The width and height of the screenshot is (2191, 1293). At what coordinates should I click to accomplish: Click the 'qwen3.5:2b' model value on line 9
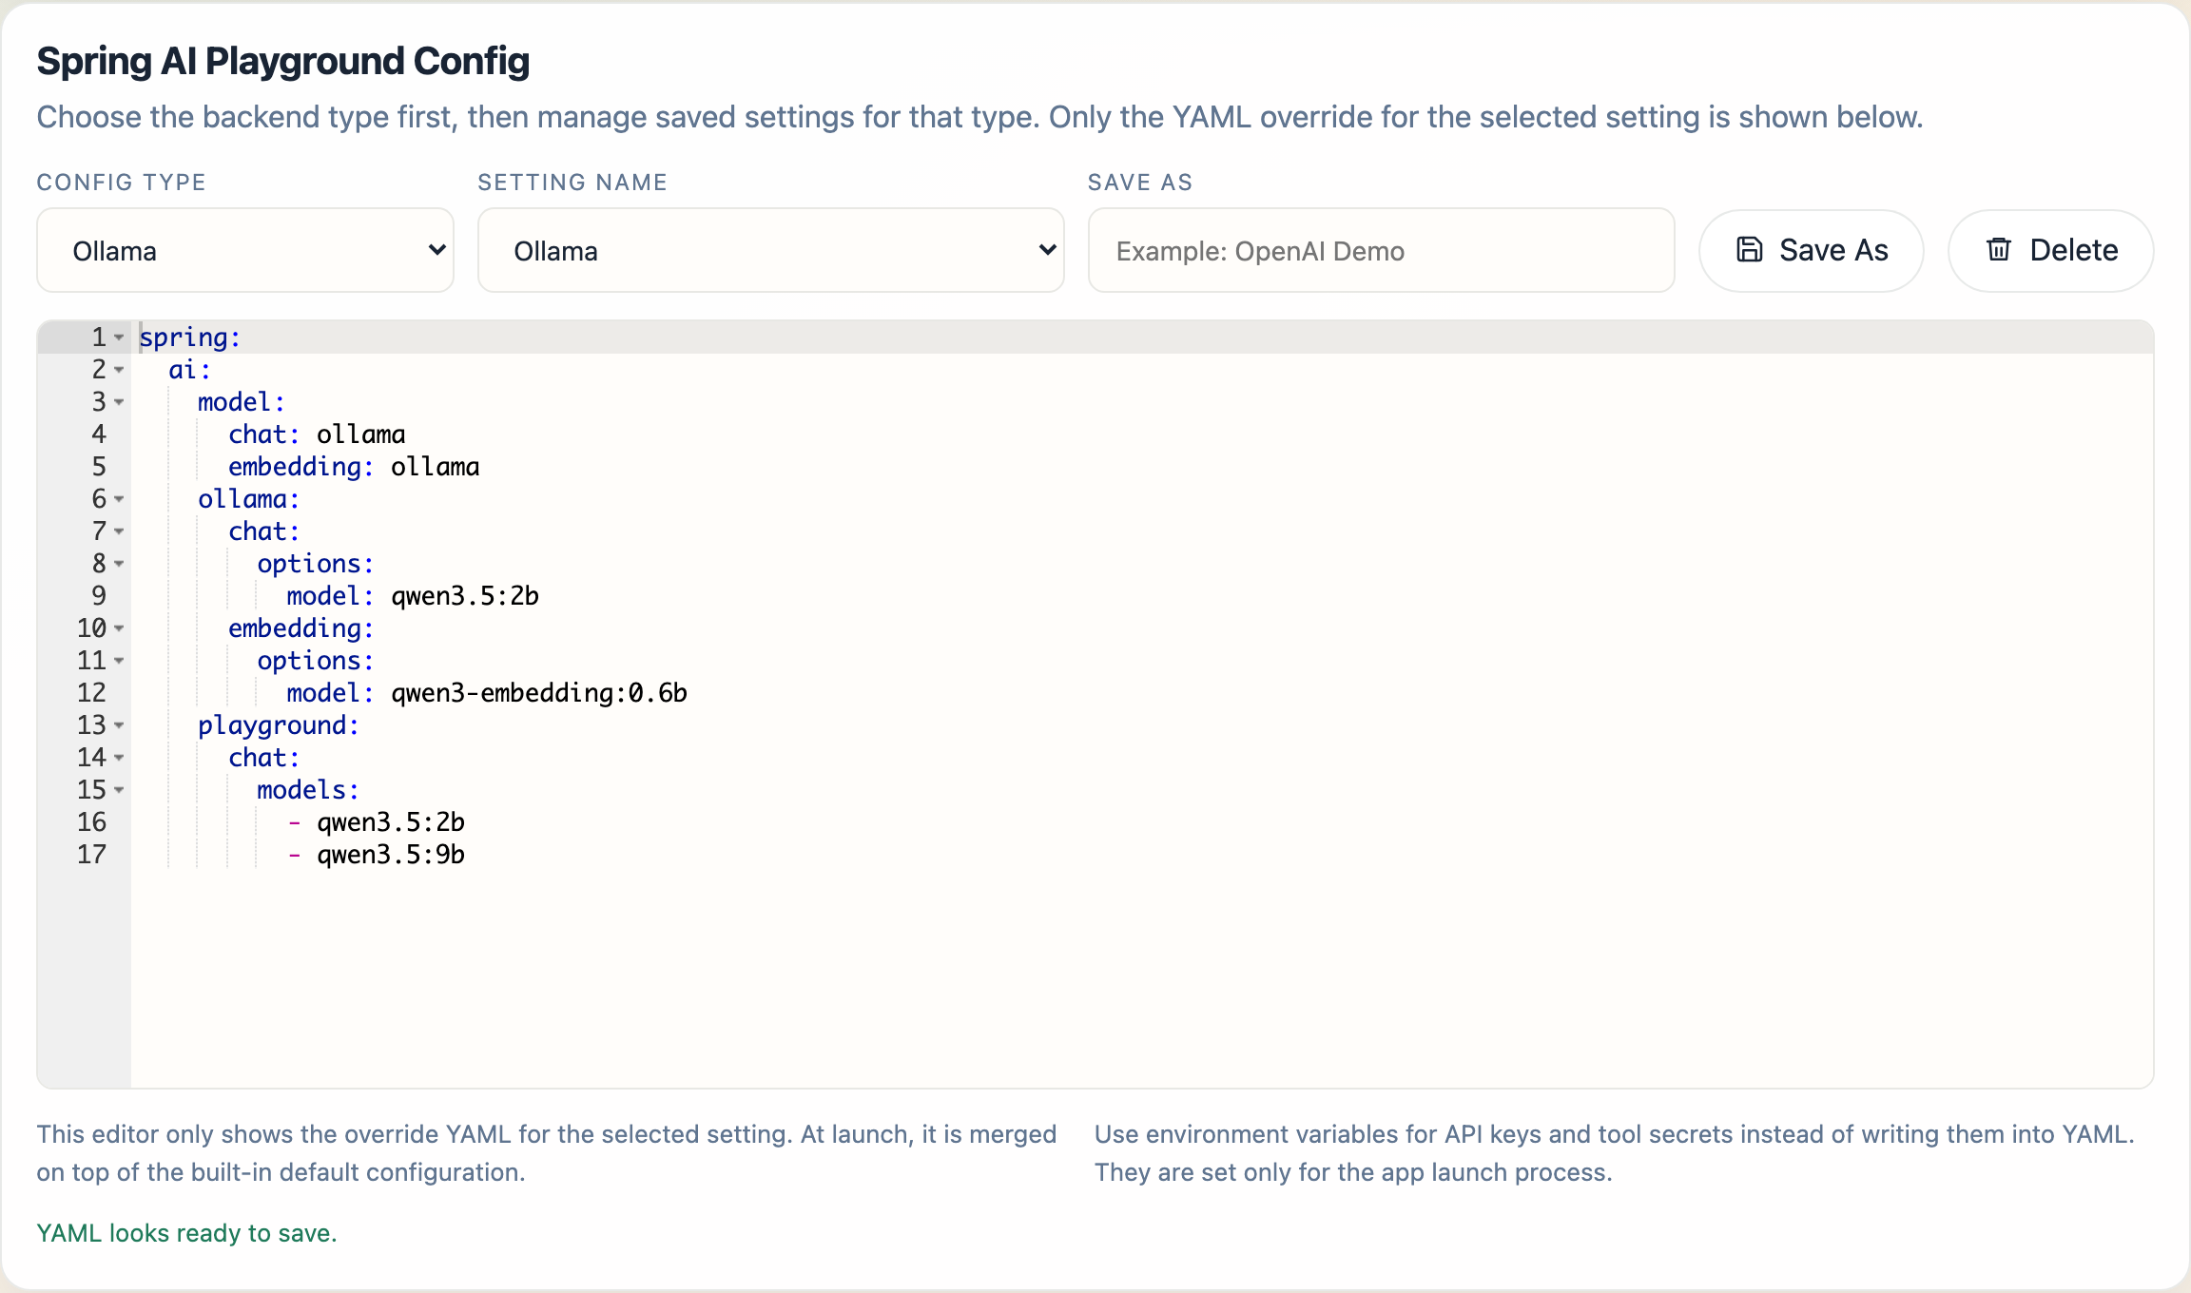point(465,596)
